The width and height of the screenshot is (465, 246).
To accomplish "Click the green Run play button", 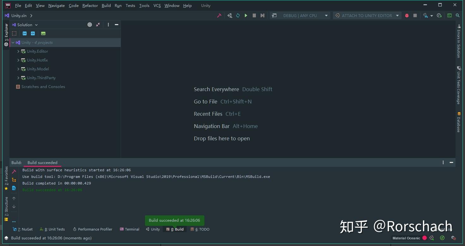I will (x=246, y=15).
